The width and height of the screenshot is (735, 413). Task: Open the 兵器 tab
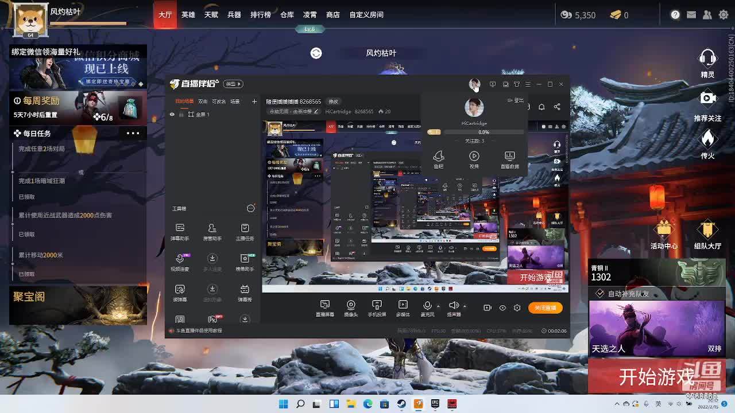(234, 15)
